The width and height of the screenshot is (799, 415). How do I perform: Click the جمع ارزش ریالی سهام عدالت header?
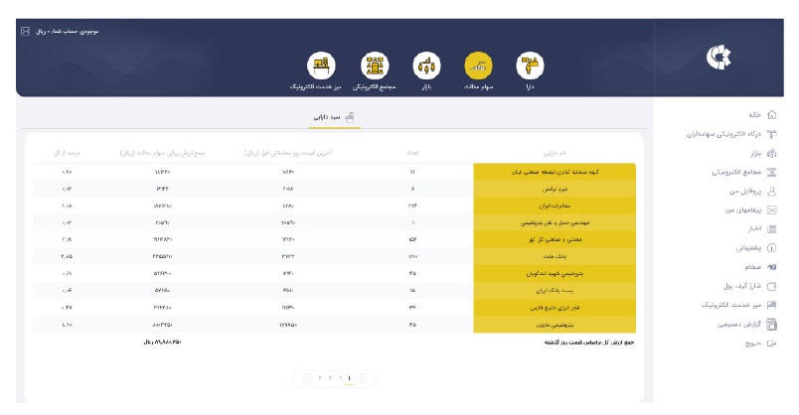coord(163,153)
